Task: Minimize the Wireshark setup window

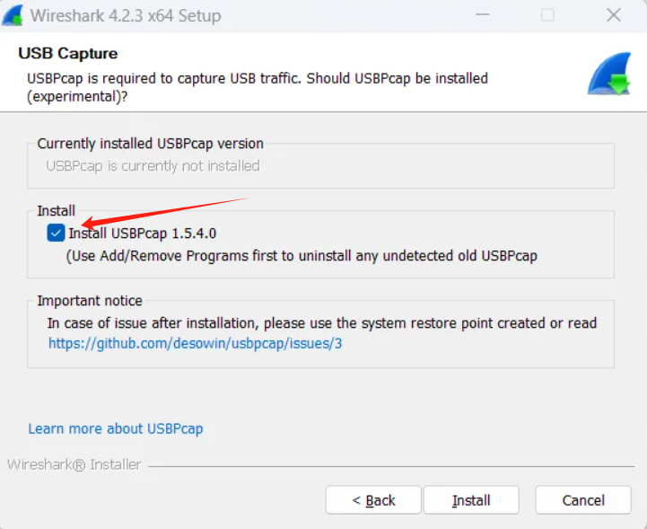Action: tap(483, 15)
